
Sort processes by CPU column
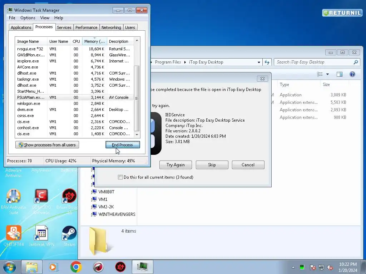76,41
